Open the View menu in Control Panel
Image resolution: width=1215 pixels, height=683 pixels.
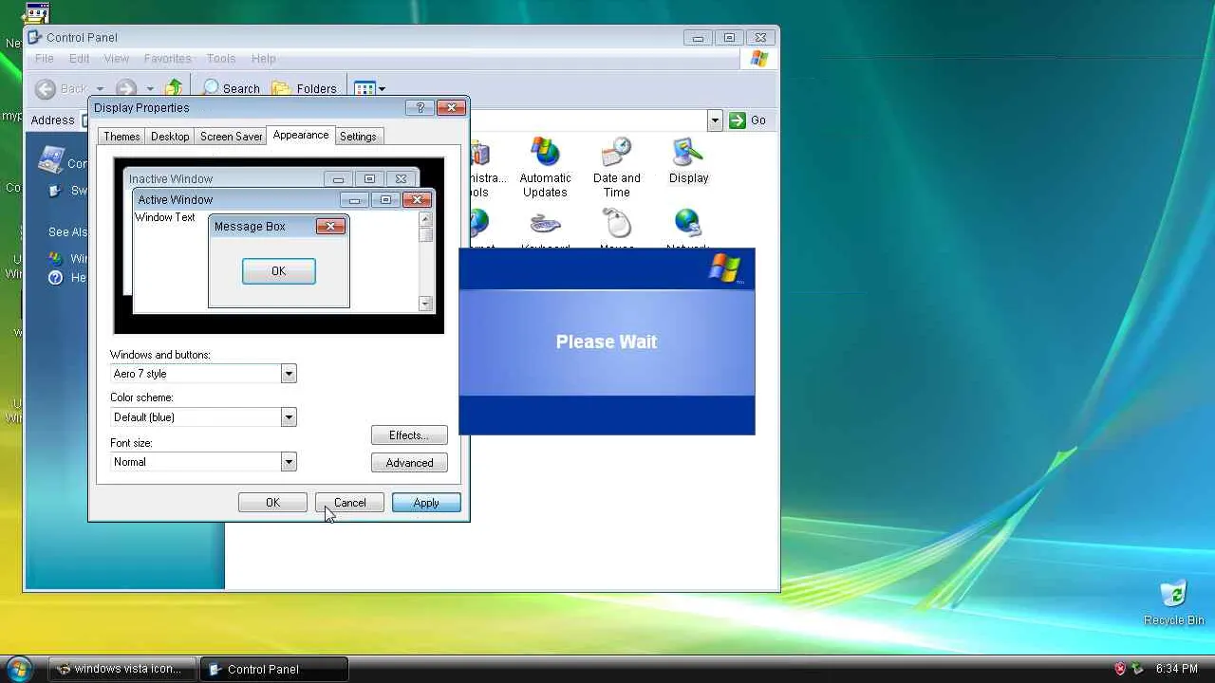[x=117, y=59]
